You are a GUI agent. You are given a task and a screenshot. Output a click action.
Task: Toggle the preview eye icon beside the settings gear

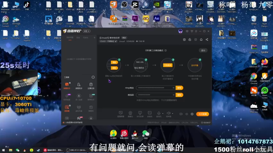click(x=187, y=114)
